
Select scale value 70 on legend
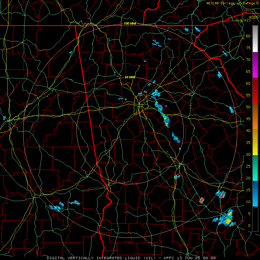coord(248,60)
